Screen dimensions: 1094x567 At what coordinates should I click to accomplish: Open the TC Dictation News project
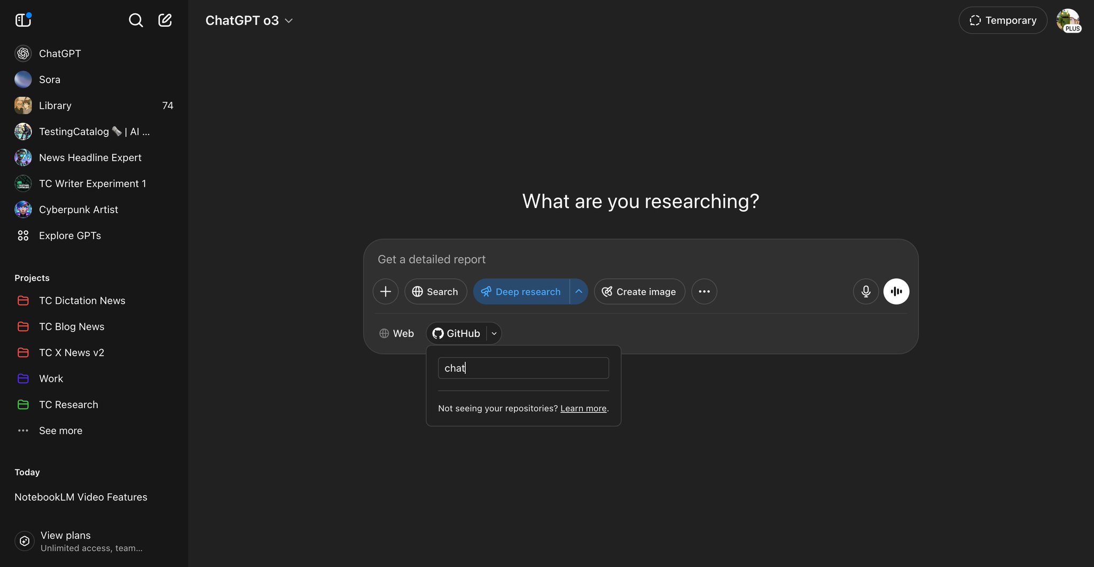click(94, 301)
